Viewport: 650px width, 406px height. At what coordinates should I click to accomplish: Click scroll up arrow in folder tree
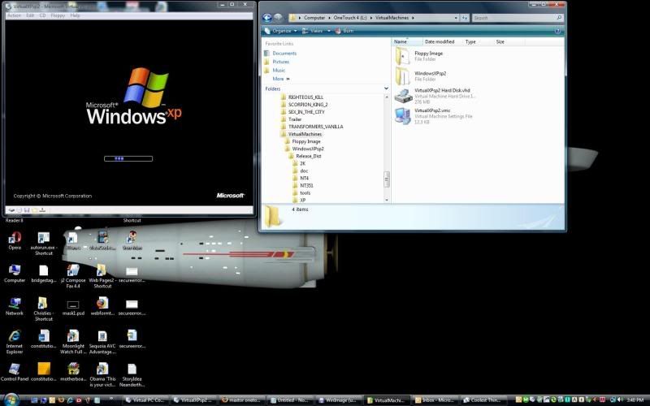[387, 97]
